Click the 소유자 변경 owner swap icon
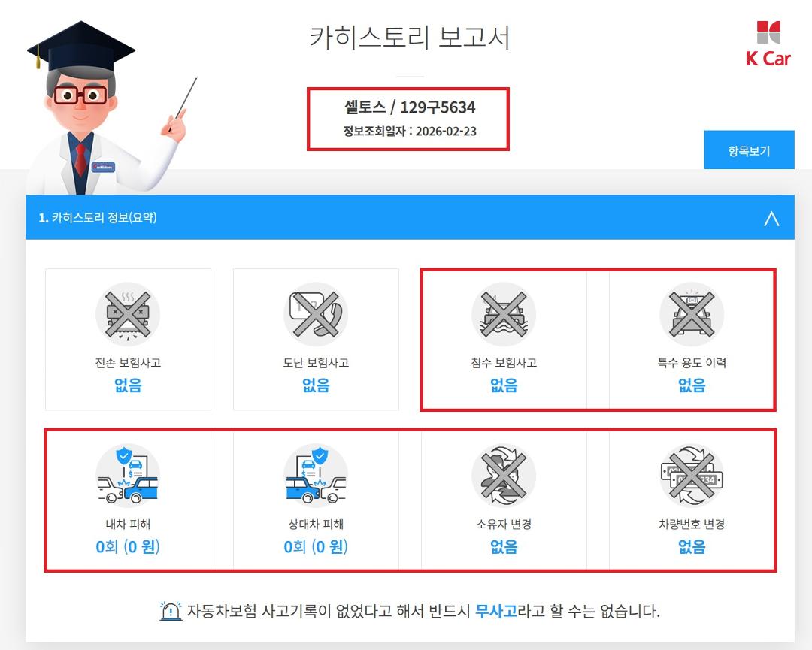The height and width of the screenshot is (650, 812). pyautogui.click(x=504, y=475)
